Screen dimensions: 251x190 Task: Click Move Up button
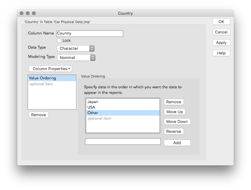tap(175, 112)
